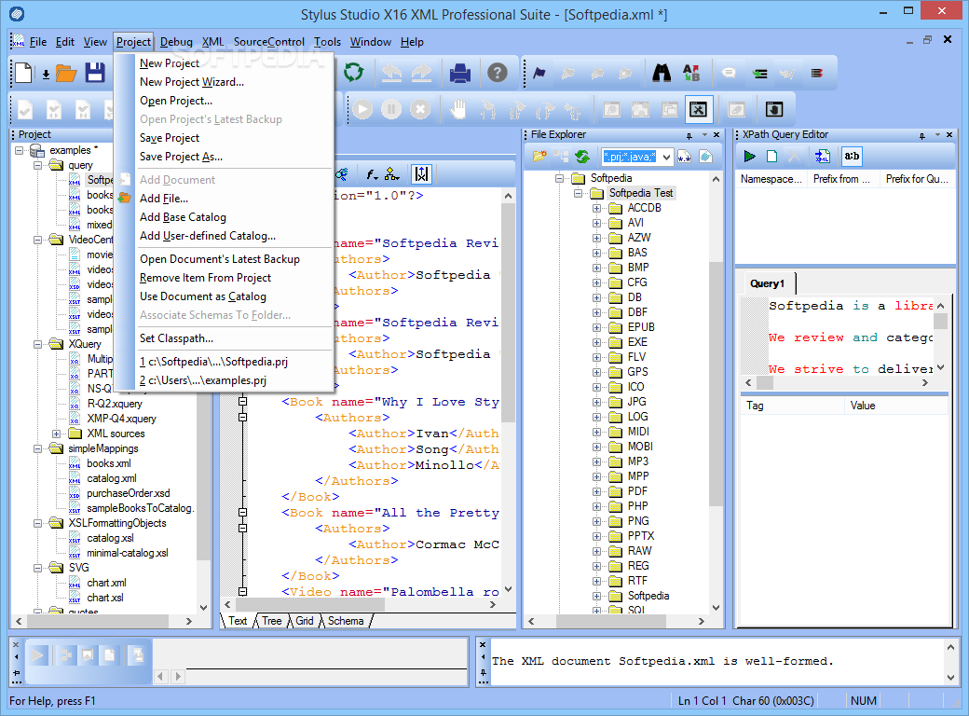
Task: Open the File Explorer panel options arrow
Action: 704,135
